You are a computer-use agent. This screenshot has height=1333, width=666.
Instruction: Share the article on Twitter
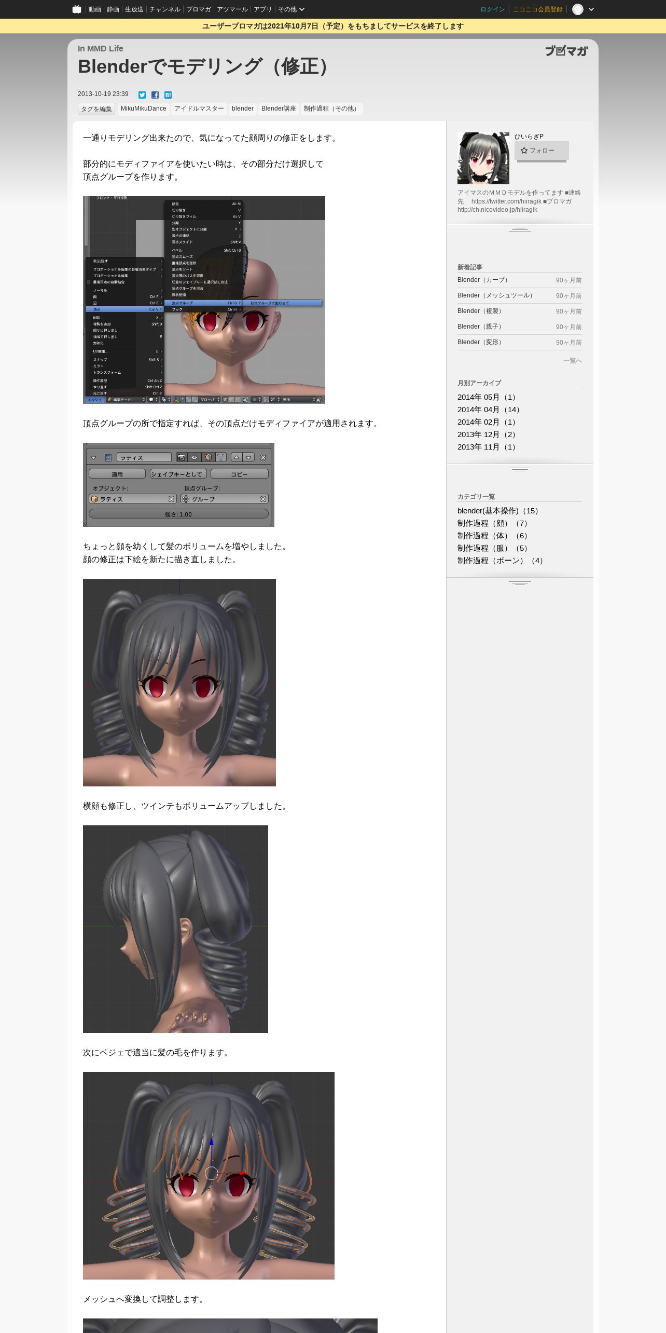[142, 94]
